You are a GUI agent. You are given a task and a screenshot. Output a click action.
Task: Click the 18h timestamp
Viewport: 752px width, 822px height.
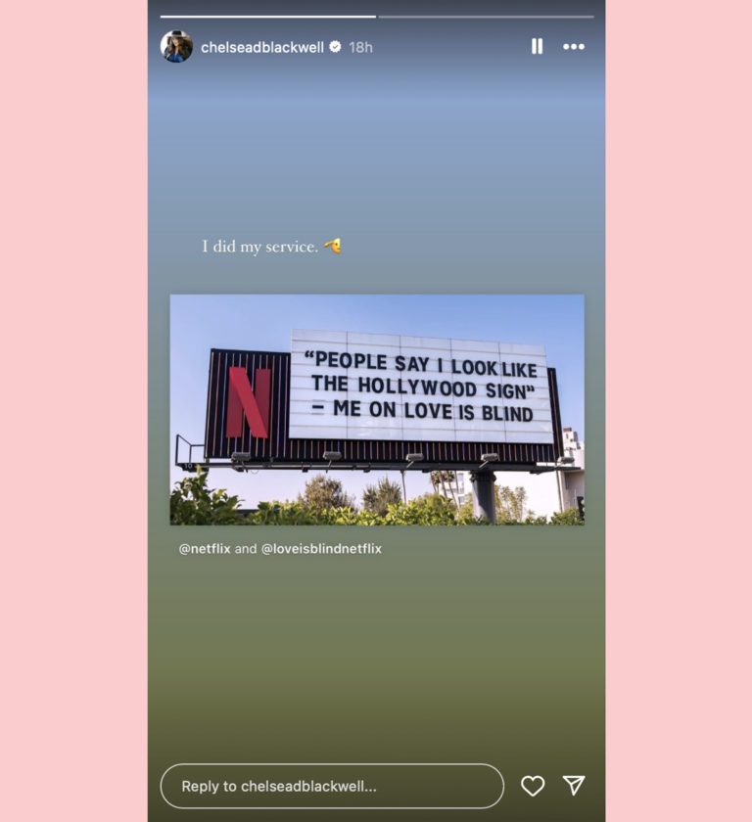(360, 48)
